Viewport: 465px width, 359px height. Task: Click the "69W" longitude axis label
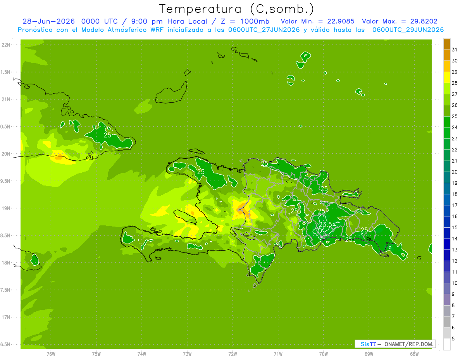(369, 354)
